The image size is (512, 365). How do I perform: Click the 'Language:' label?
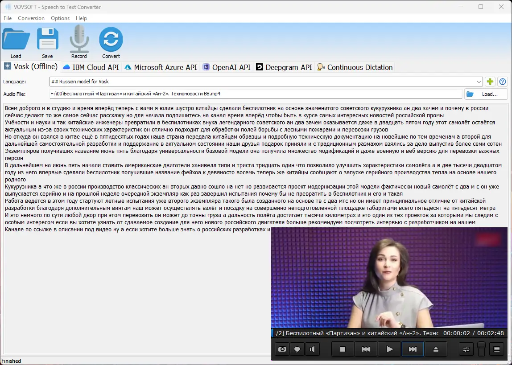[x=15, y=82]
